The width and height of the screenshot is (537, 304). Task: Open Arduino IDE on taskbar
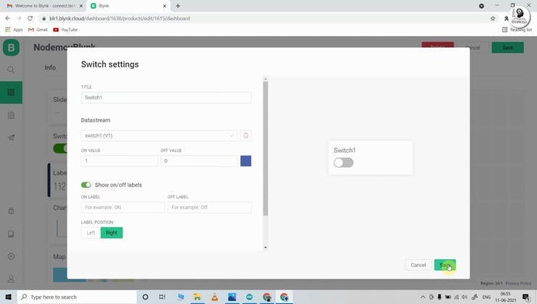click(250, 297)
